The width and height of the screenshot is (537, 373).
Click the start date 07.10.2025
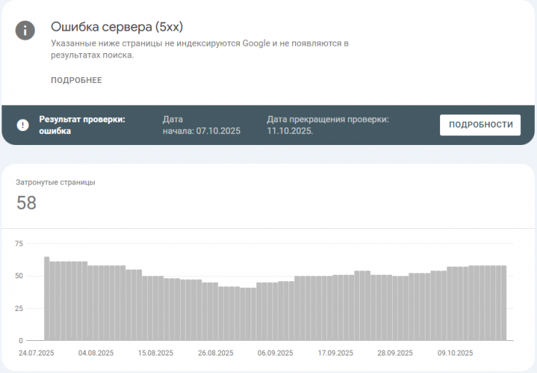[x=218, y=131]
